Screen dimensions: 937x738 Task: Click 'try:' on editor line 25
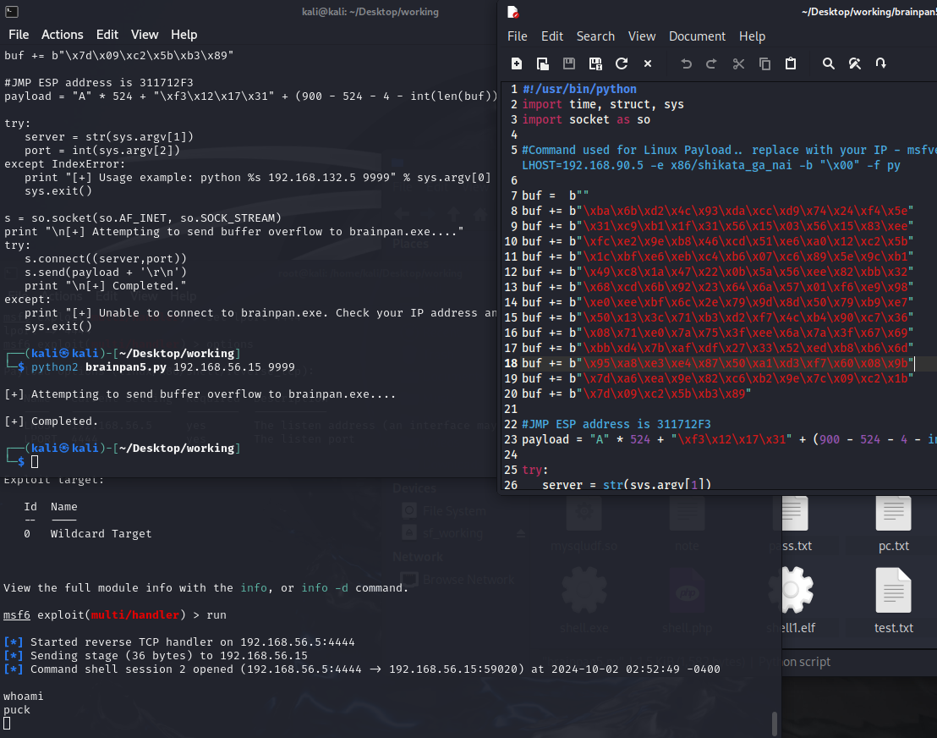534,470
